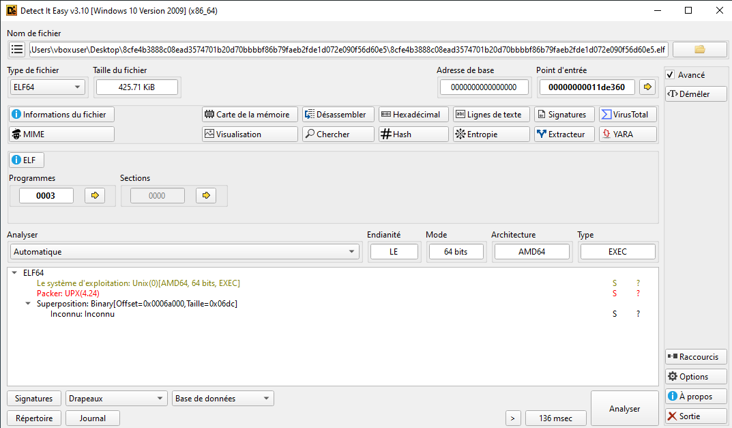Click Type EXEC field
732x428 pixels.
[x=617, y=251]
